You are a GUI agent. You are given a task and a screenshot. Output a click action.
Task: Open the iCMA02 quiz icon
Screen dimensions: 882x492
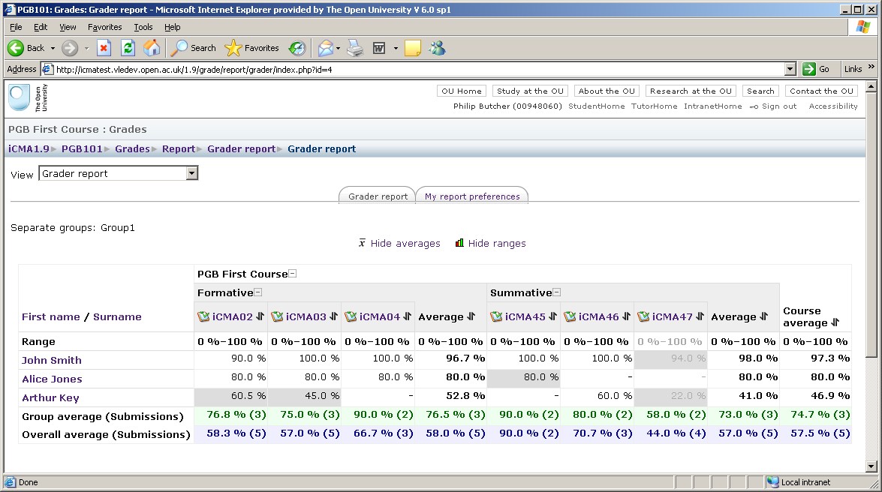tap(203, 316)
